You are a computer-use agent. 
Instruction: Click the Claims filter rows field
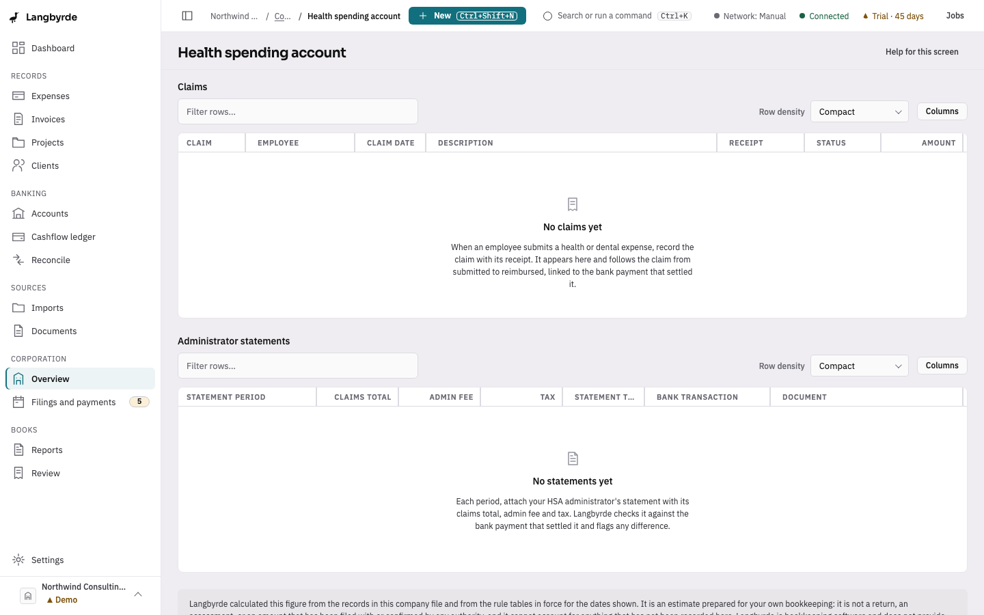[x=298, y=111]
